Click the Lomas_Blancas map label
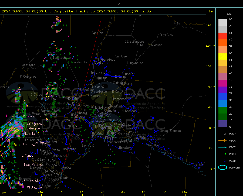The image size is (243, 196). tap(170, 131)
